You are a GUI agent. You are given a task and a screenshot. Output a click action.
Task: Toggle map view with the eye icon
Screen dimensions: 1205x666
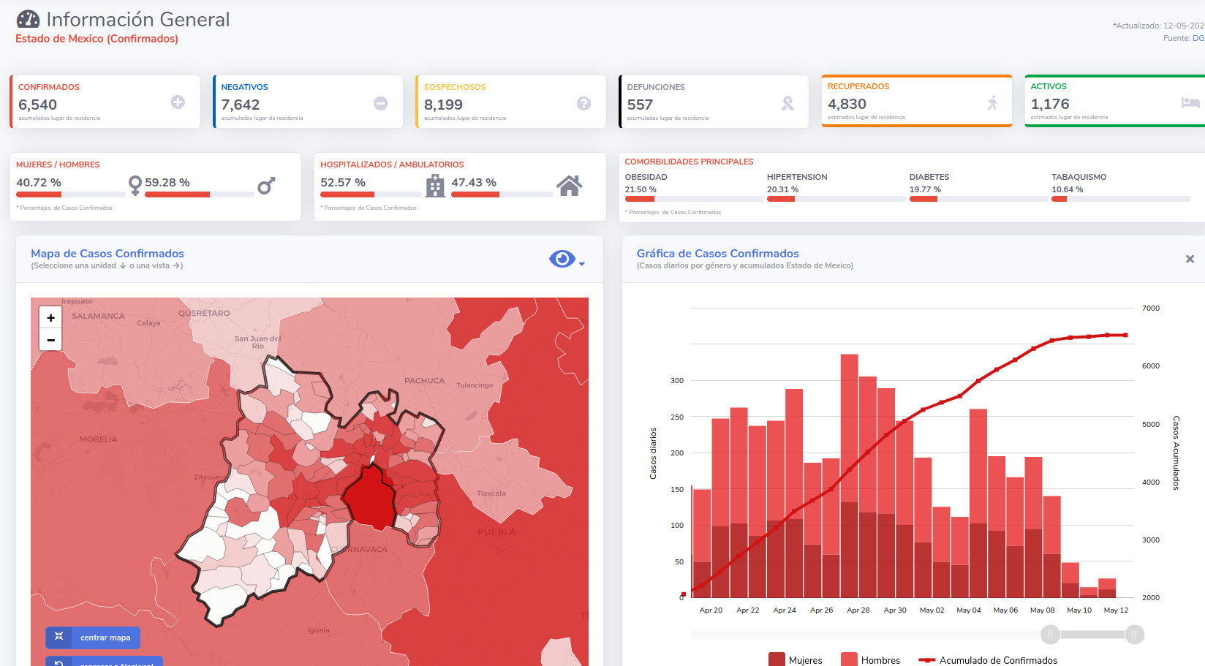[562, 259]
